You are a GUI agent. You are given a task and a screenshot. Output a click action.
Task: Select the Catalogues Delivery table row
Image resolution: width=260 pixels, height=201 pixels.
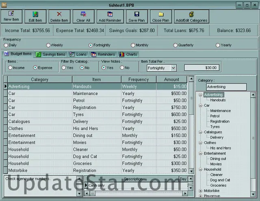point(97,121)
